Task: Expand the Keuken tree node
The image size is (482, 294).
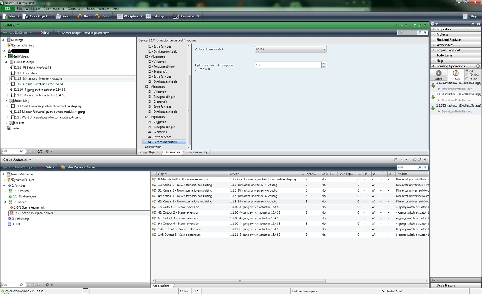Action: point(7,123)
